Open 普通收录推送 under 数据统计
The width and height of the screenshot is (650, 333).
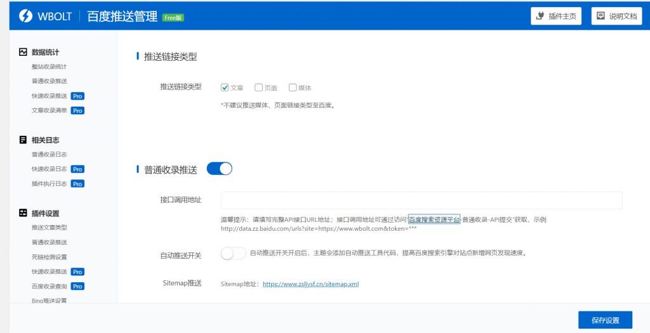click(49, 81)
